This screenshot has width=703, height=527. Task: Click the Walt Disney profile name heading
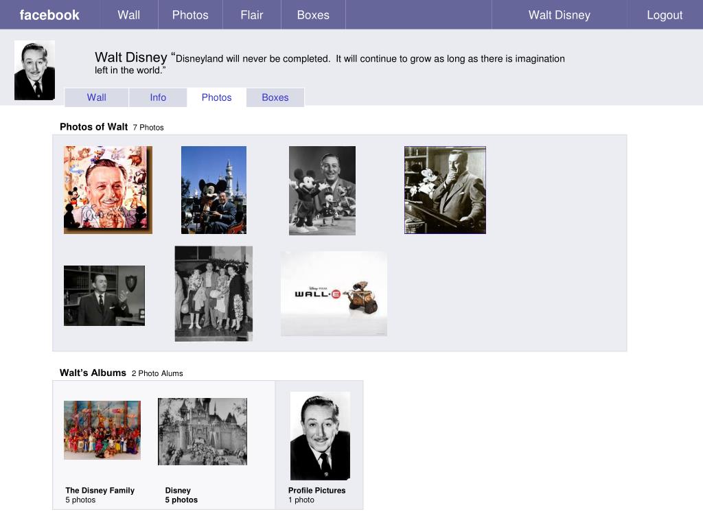coord(131,58)
